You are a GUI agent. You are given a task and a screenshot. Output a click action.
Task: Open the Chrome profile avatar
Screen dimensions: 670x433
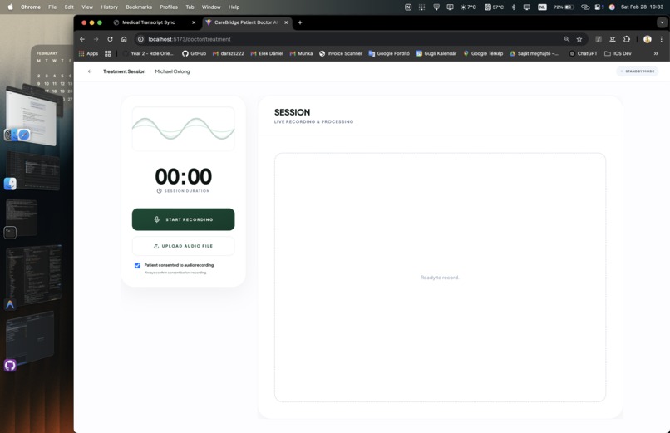[648, 39]
